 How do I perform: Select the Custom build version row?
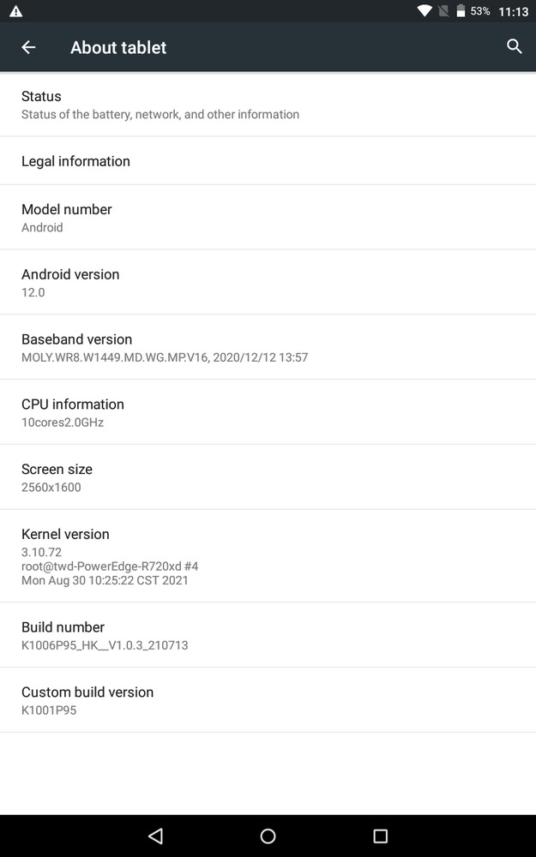pyautogui.click(x=268, y=700)
